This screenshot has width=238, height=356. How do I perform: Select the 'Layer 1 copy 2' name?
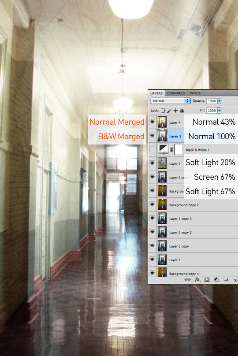[x=180, y=233]
